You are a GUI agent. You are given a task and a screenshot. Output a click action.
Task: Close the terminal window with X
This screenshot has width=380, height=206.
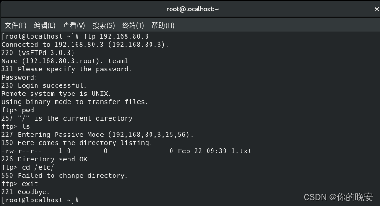[376, 9]
